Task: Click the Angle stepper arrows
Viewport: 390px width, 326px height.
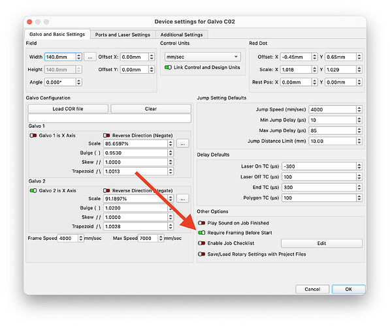Action: pyautogui.click(x=78, y=82)
